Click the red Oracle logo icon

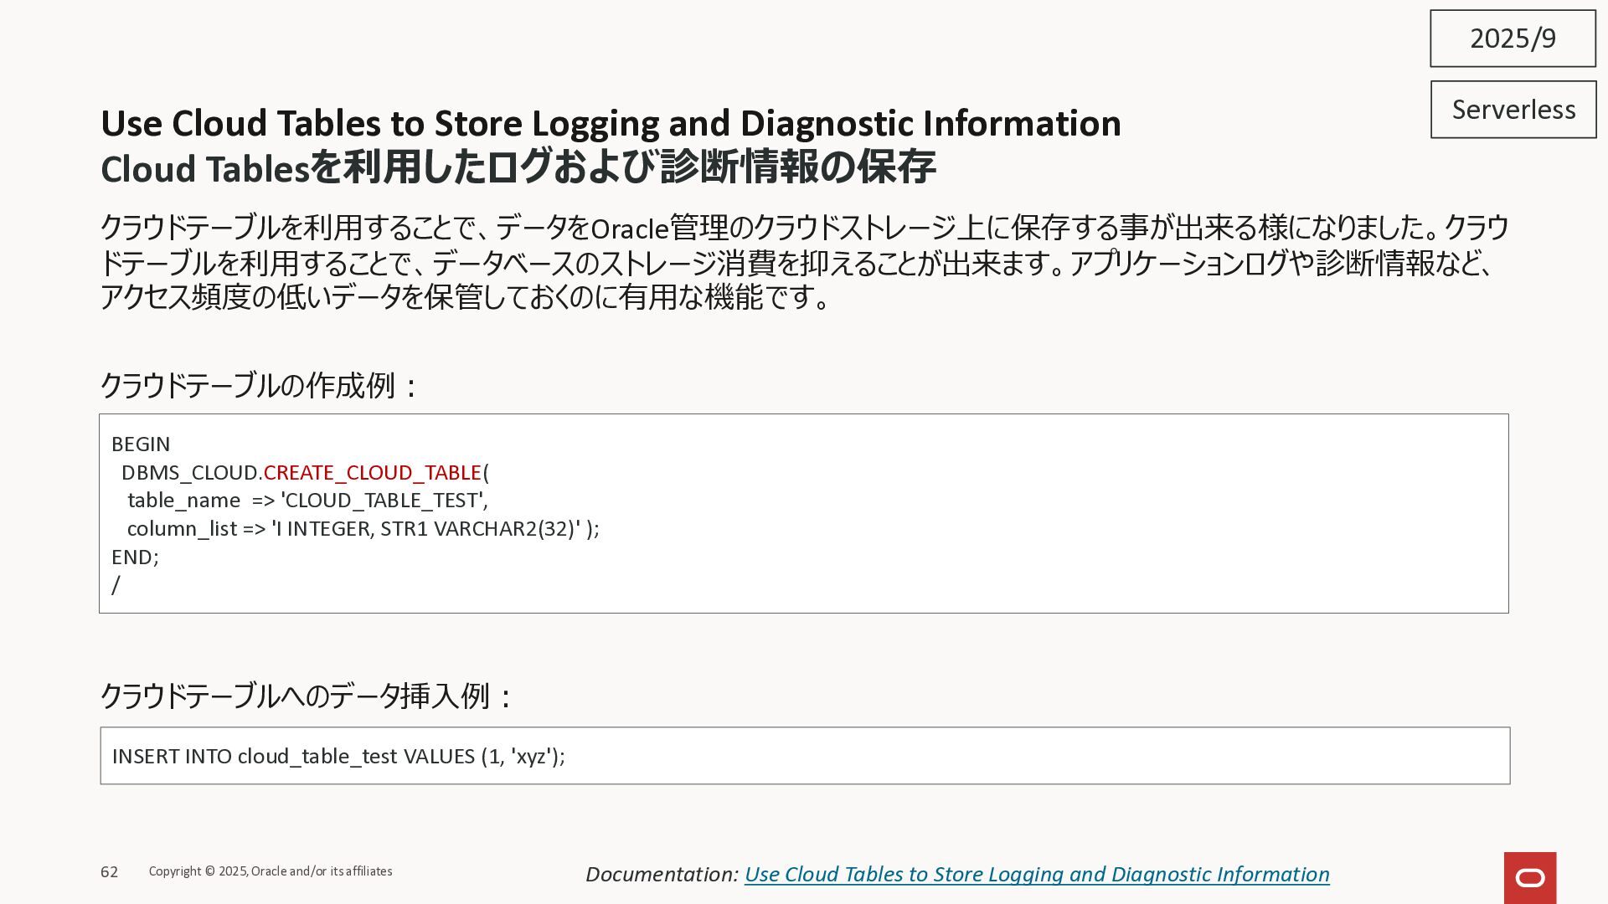point(1529,877)
